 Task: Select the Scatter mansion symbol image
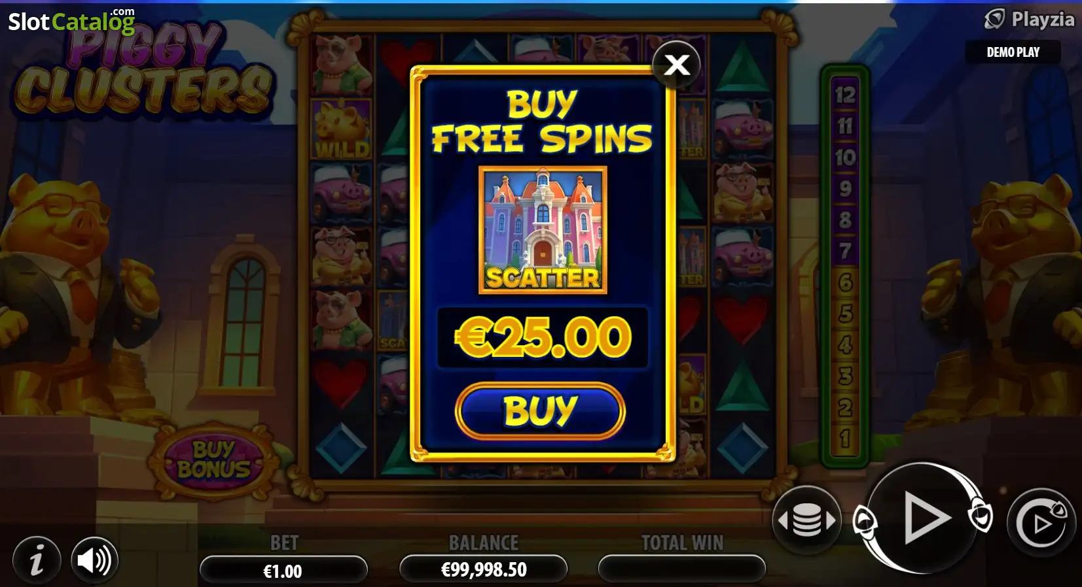click(543, 229)
